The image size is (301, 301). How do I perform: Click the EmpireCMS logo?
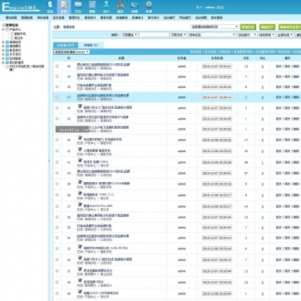click(21, 7)
